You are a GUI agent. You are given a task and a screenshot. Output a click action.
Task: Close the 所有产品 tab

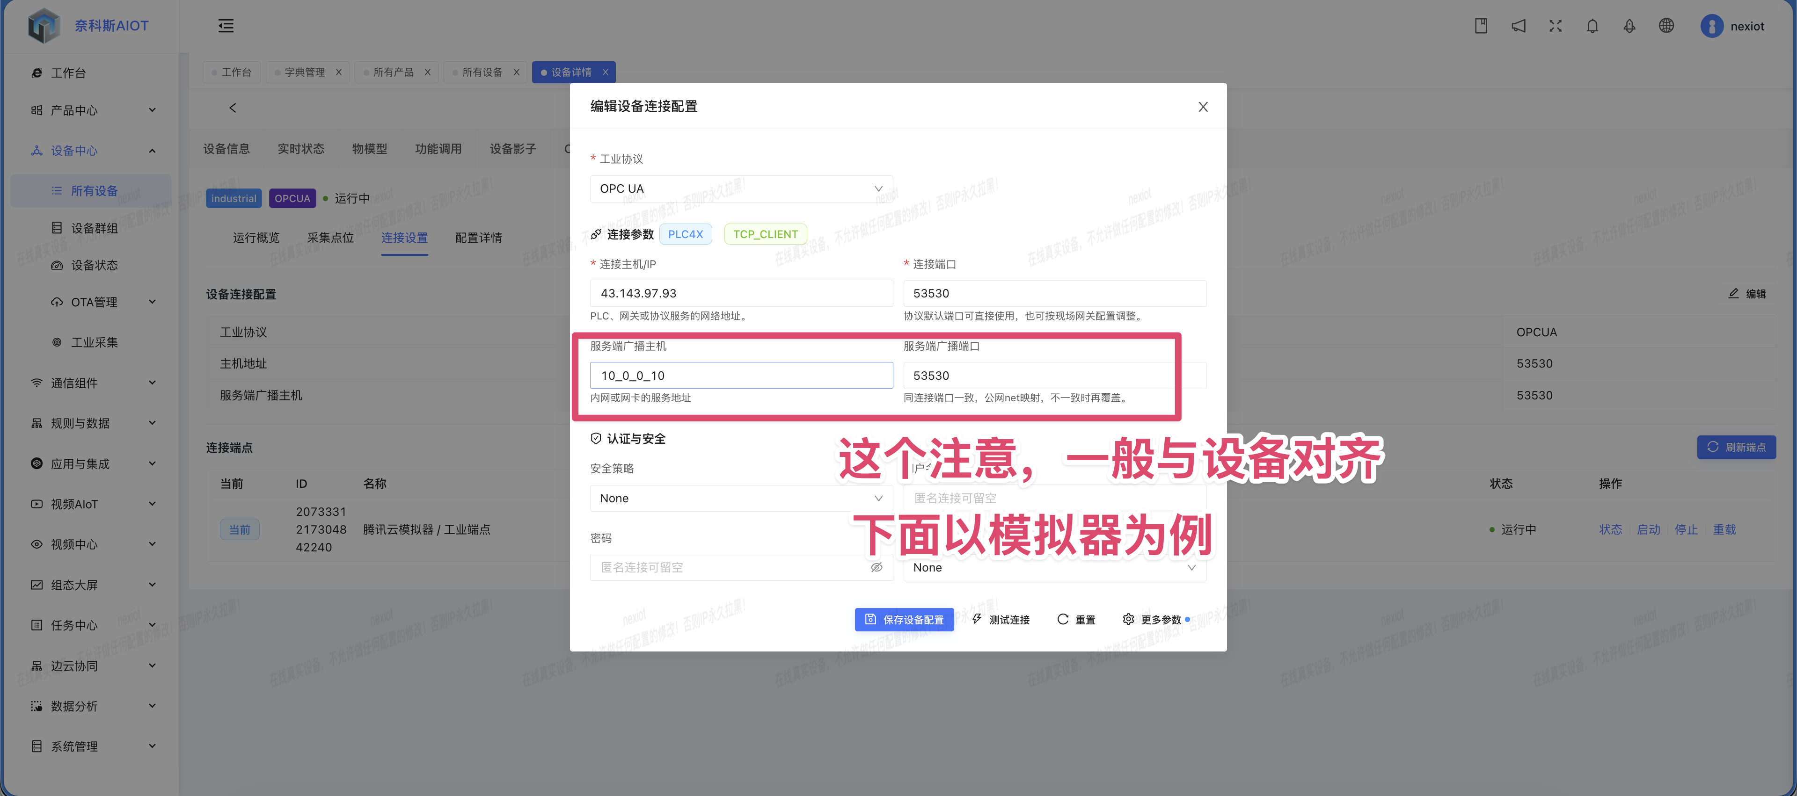point(428,72)
